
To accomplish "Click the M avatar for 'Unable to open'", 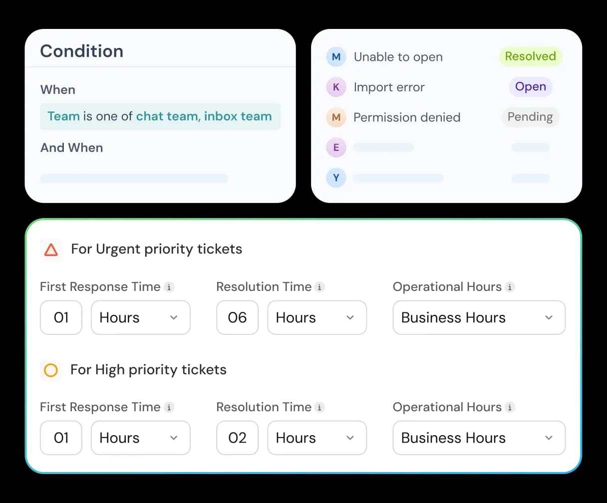I will pyautogui.click(x=336, y=57).
